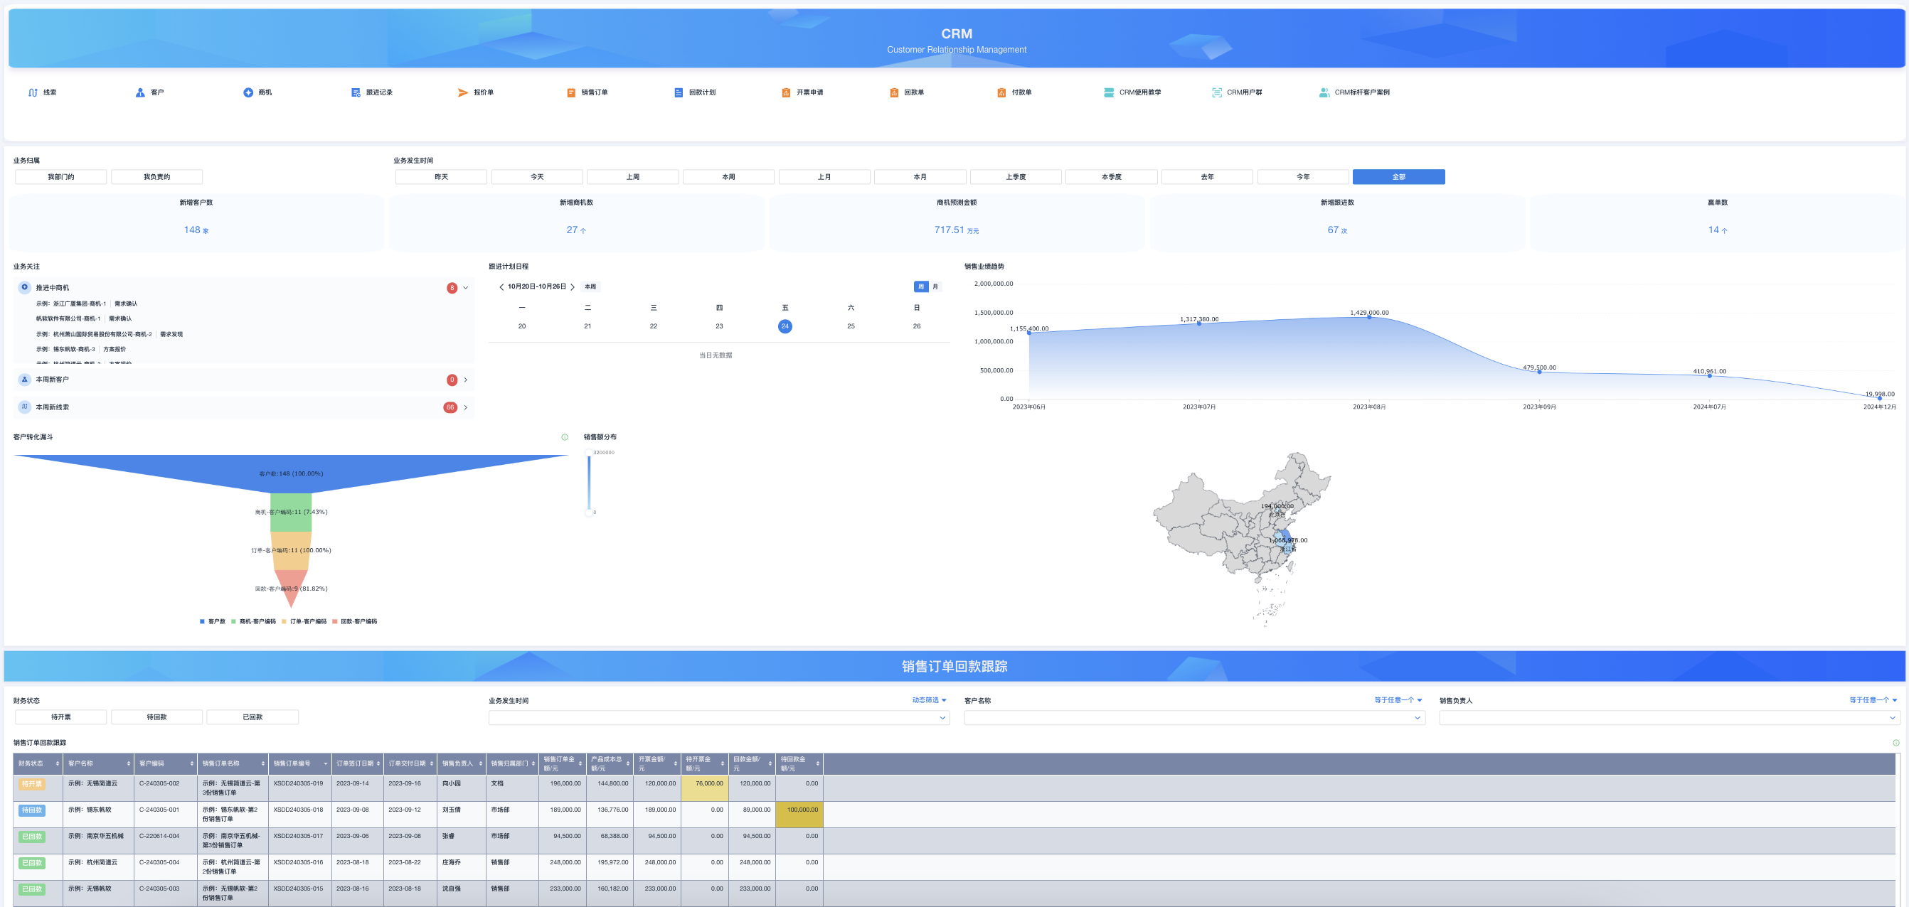Expand the 本周新线索 section
Viewport: 1909px width, 907px height.
465,407
